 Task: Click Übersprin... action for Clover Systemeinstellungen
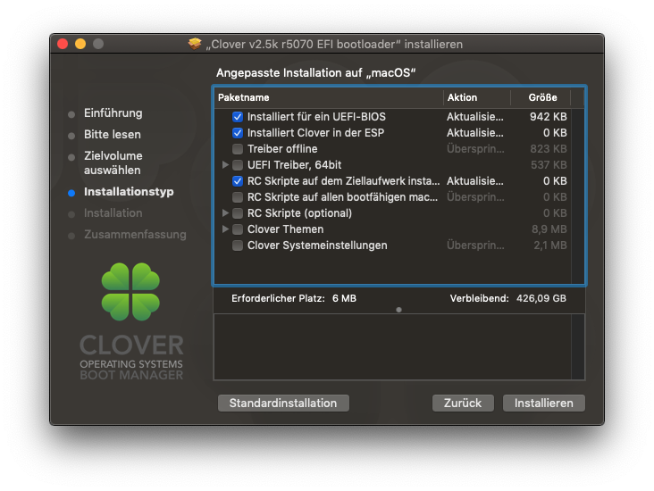pos(475,245)
